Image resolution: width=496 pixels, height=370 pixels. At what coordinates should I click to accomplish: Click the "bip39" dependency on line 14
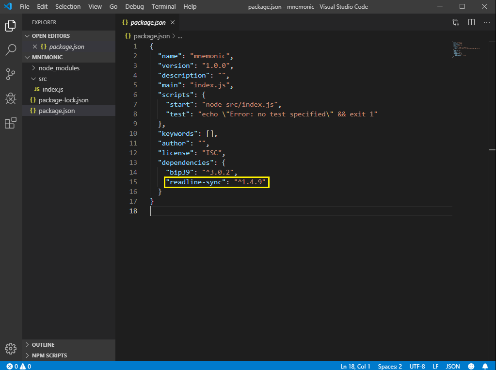(179, 172)
